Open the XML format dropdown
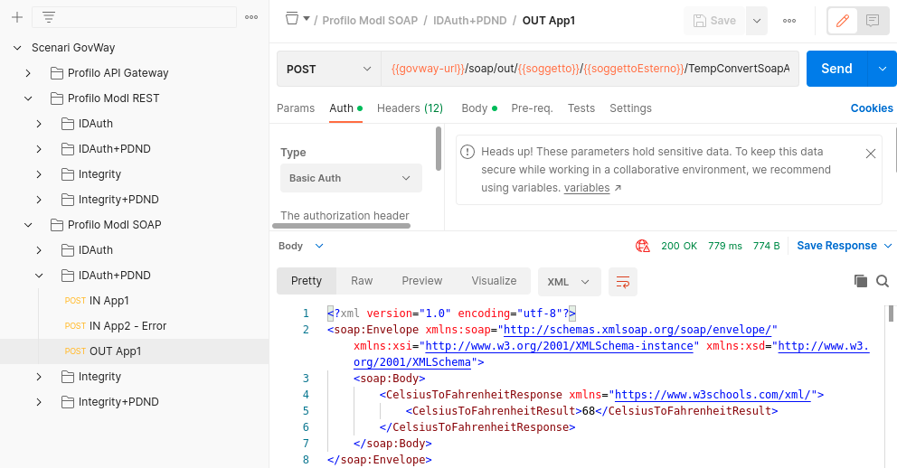 click(569, 282)
